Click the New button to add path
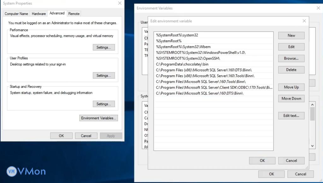The image size is (323, 183). click(291, 36)
